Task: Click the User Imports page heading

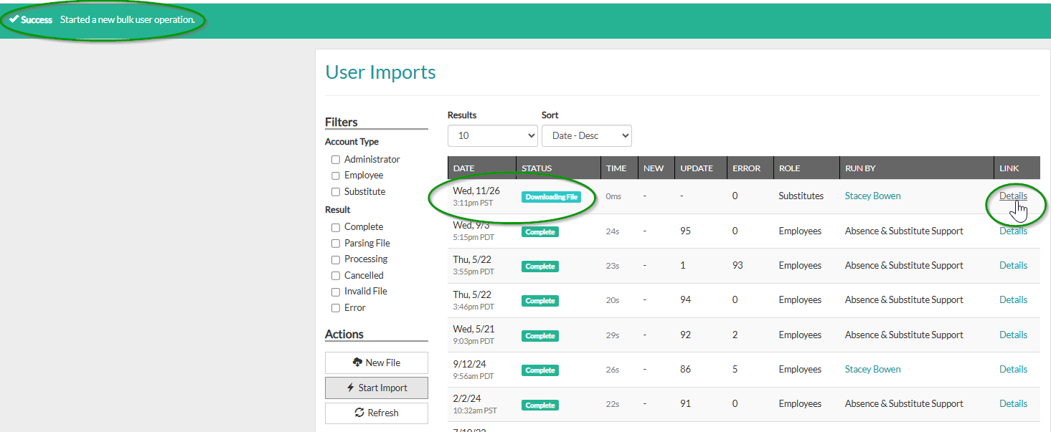Action: tap(380, 72)
